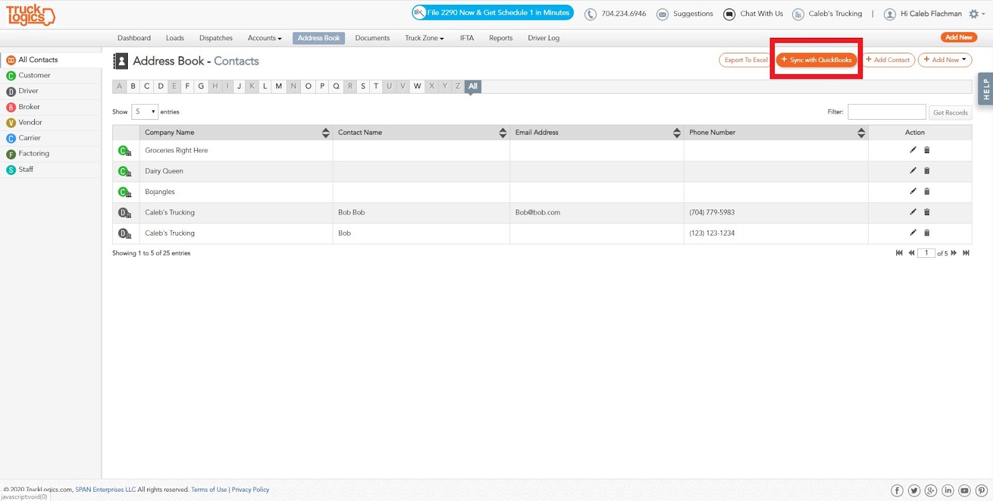Sort table by Contact Name
Image resolution: width=993 pixels, height=501 pixels.
[503, 133]
